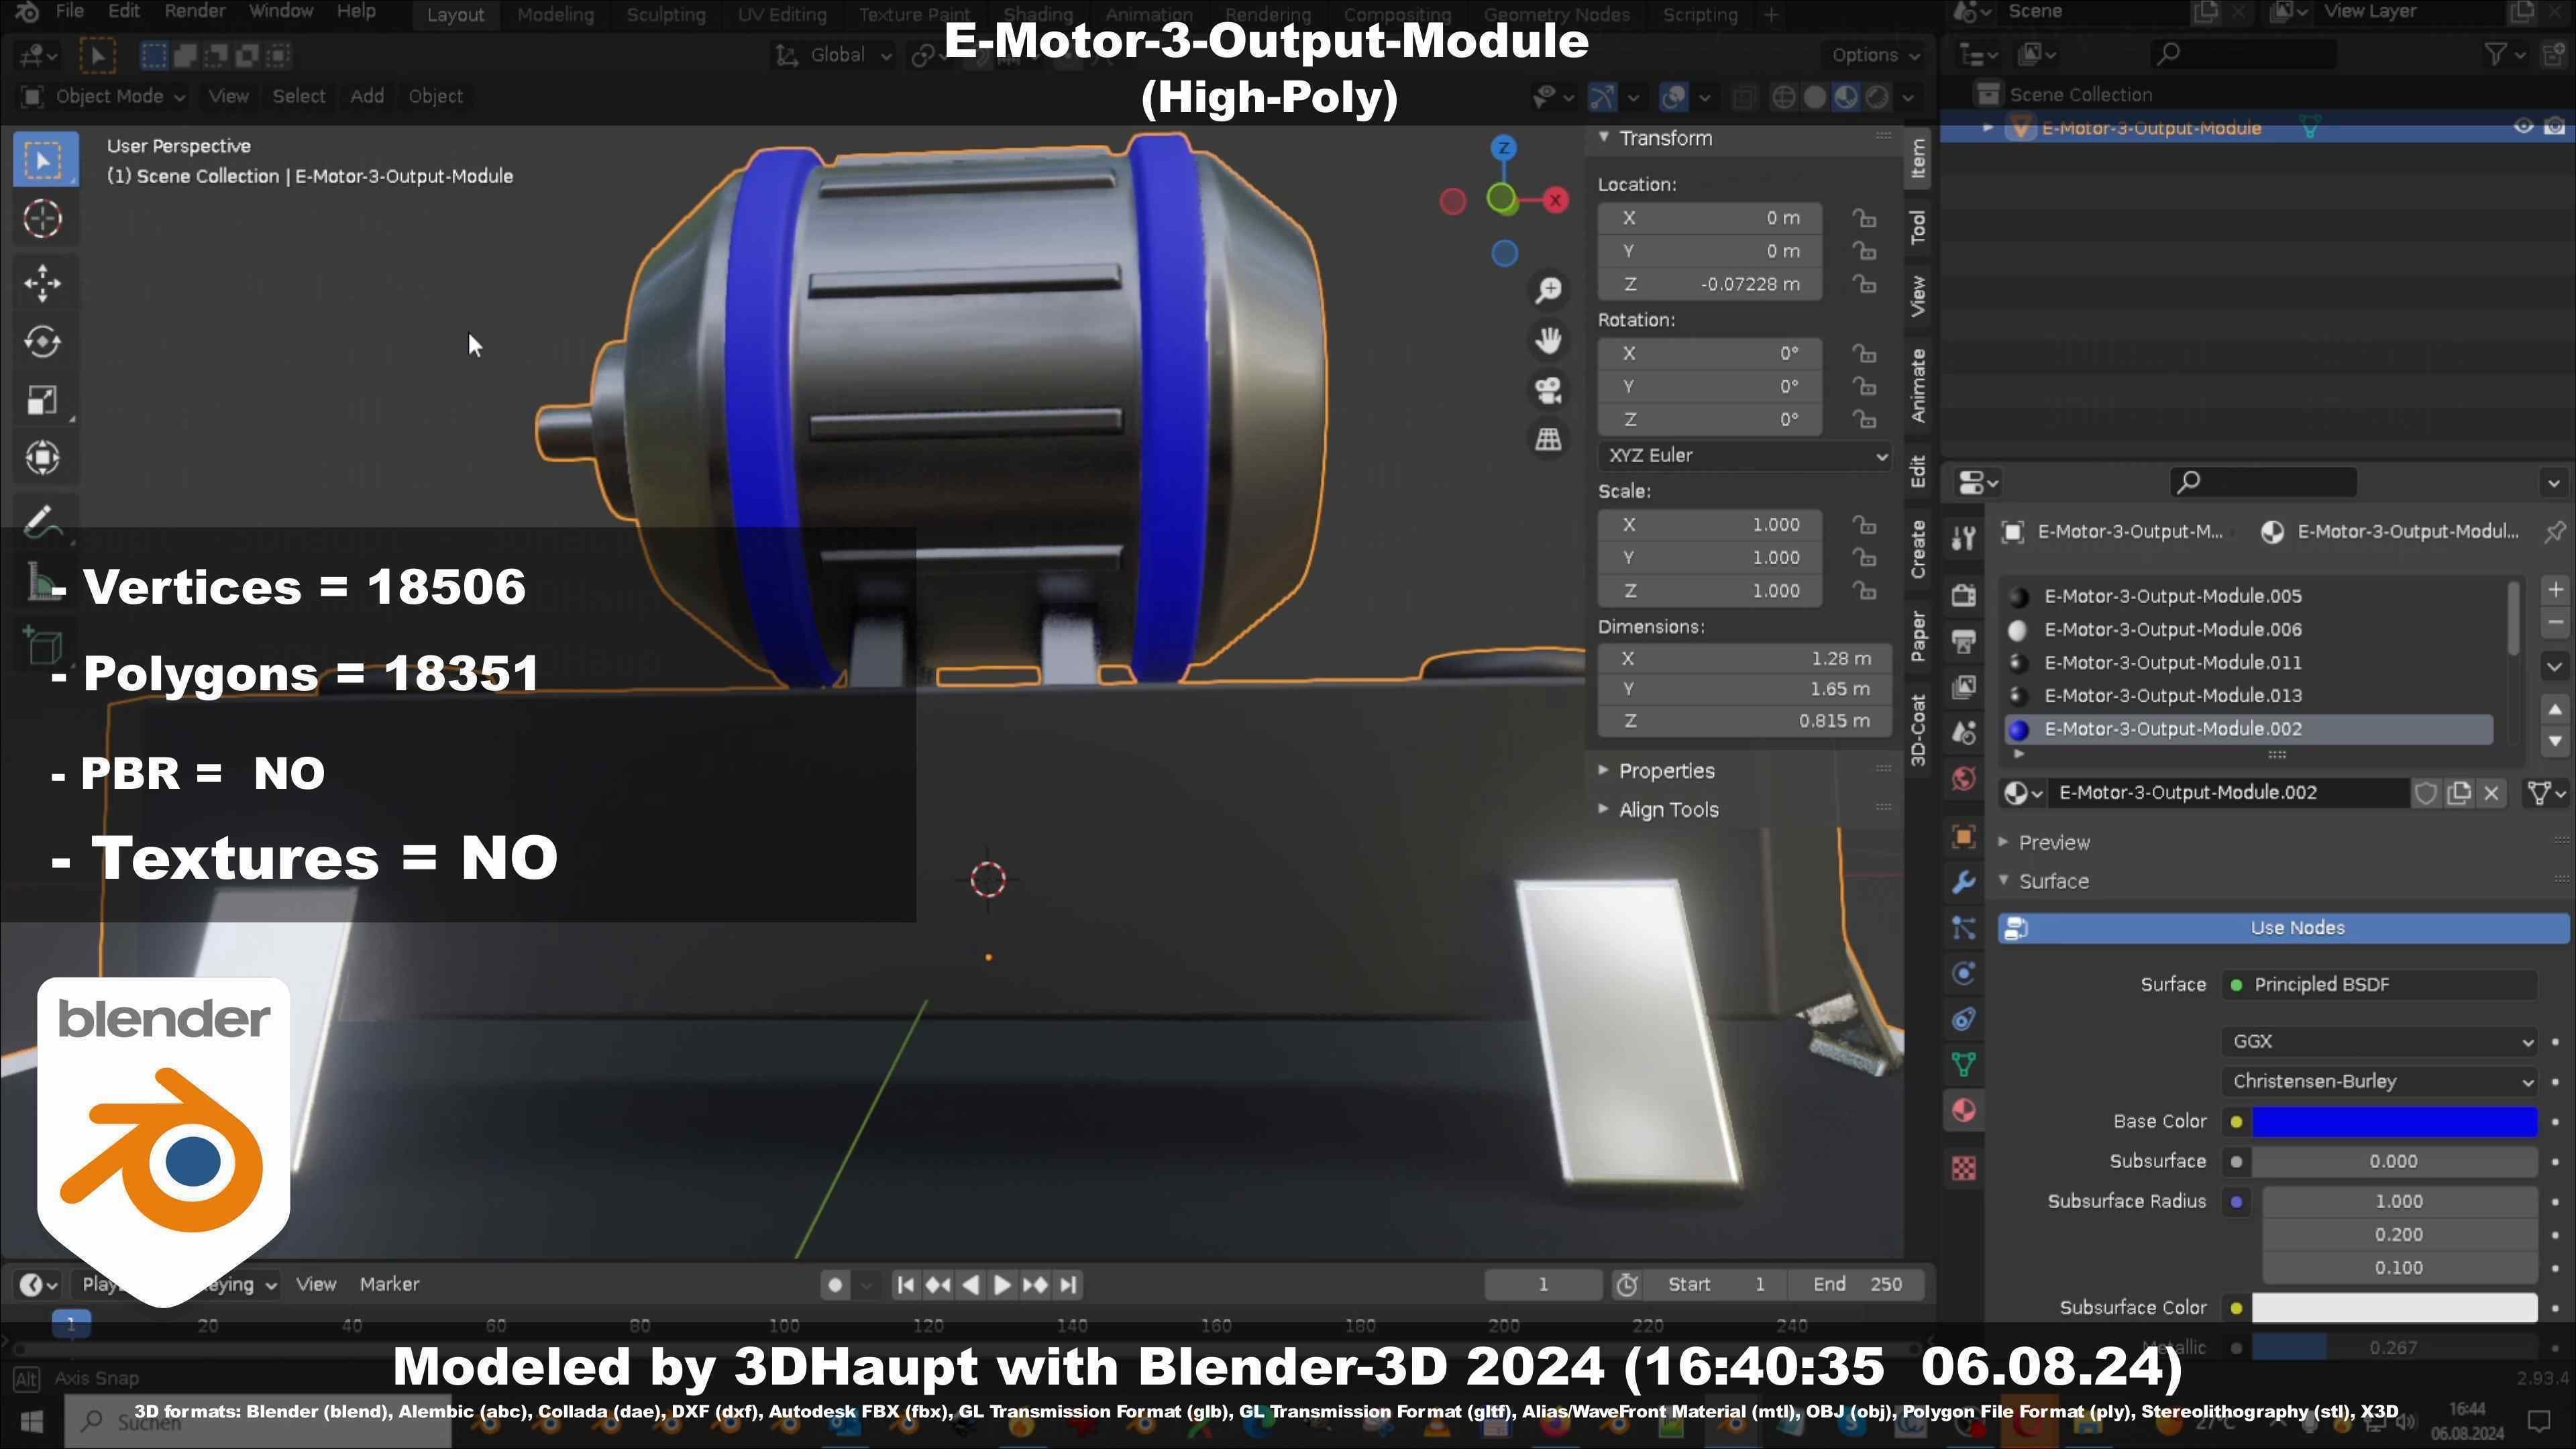Adjust the Subsurface value slider

click(x=2394, y=1163)
